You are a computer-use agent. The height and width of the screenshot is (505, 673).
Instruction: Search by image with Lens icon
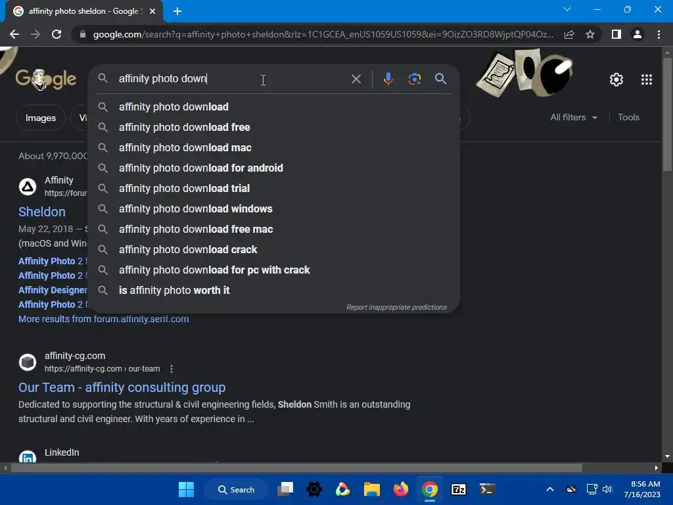(x=414, y=79)
